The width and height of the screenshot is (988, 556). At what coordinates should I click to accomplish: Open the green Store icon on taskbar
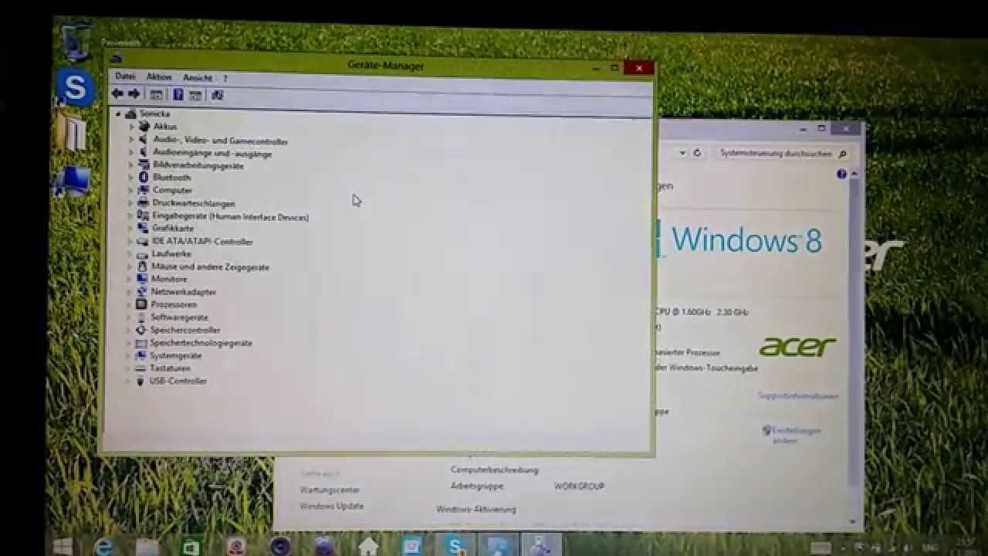pos(191,546)
